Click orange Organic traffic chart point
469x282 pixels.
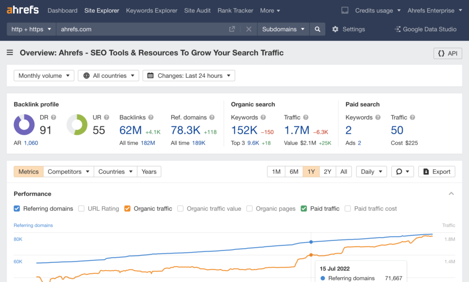point(311,255)
